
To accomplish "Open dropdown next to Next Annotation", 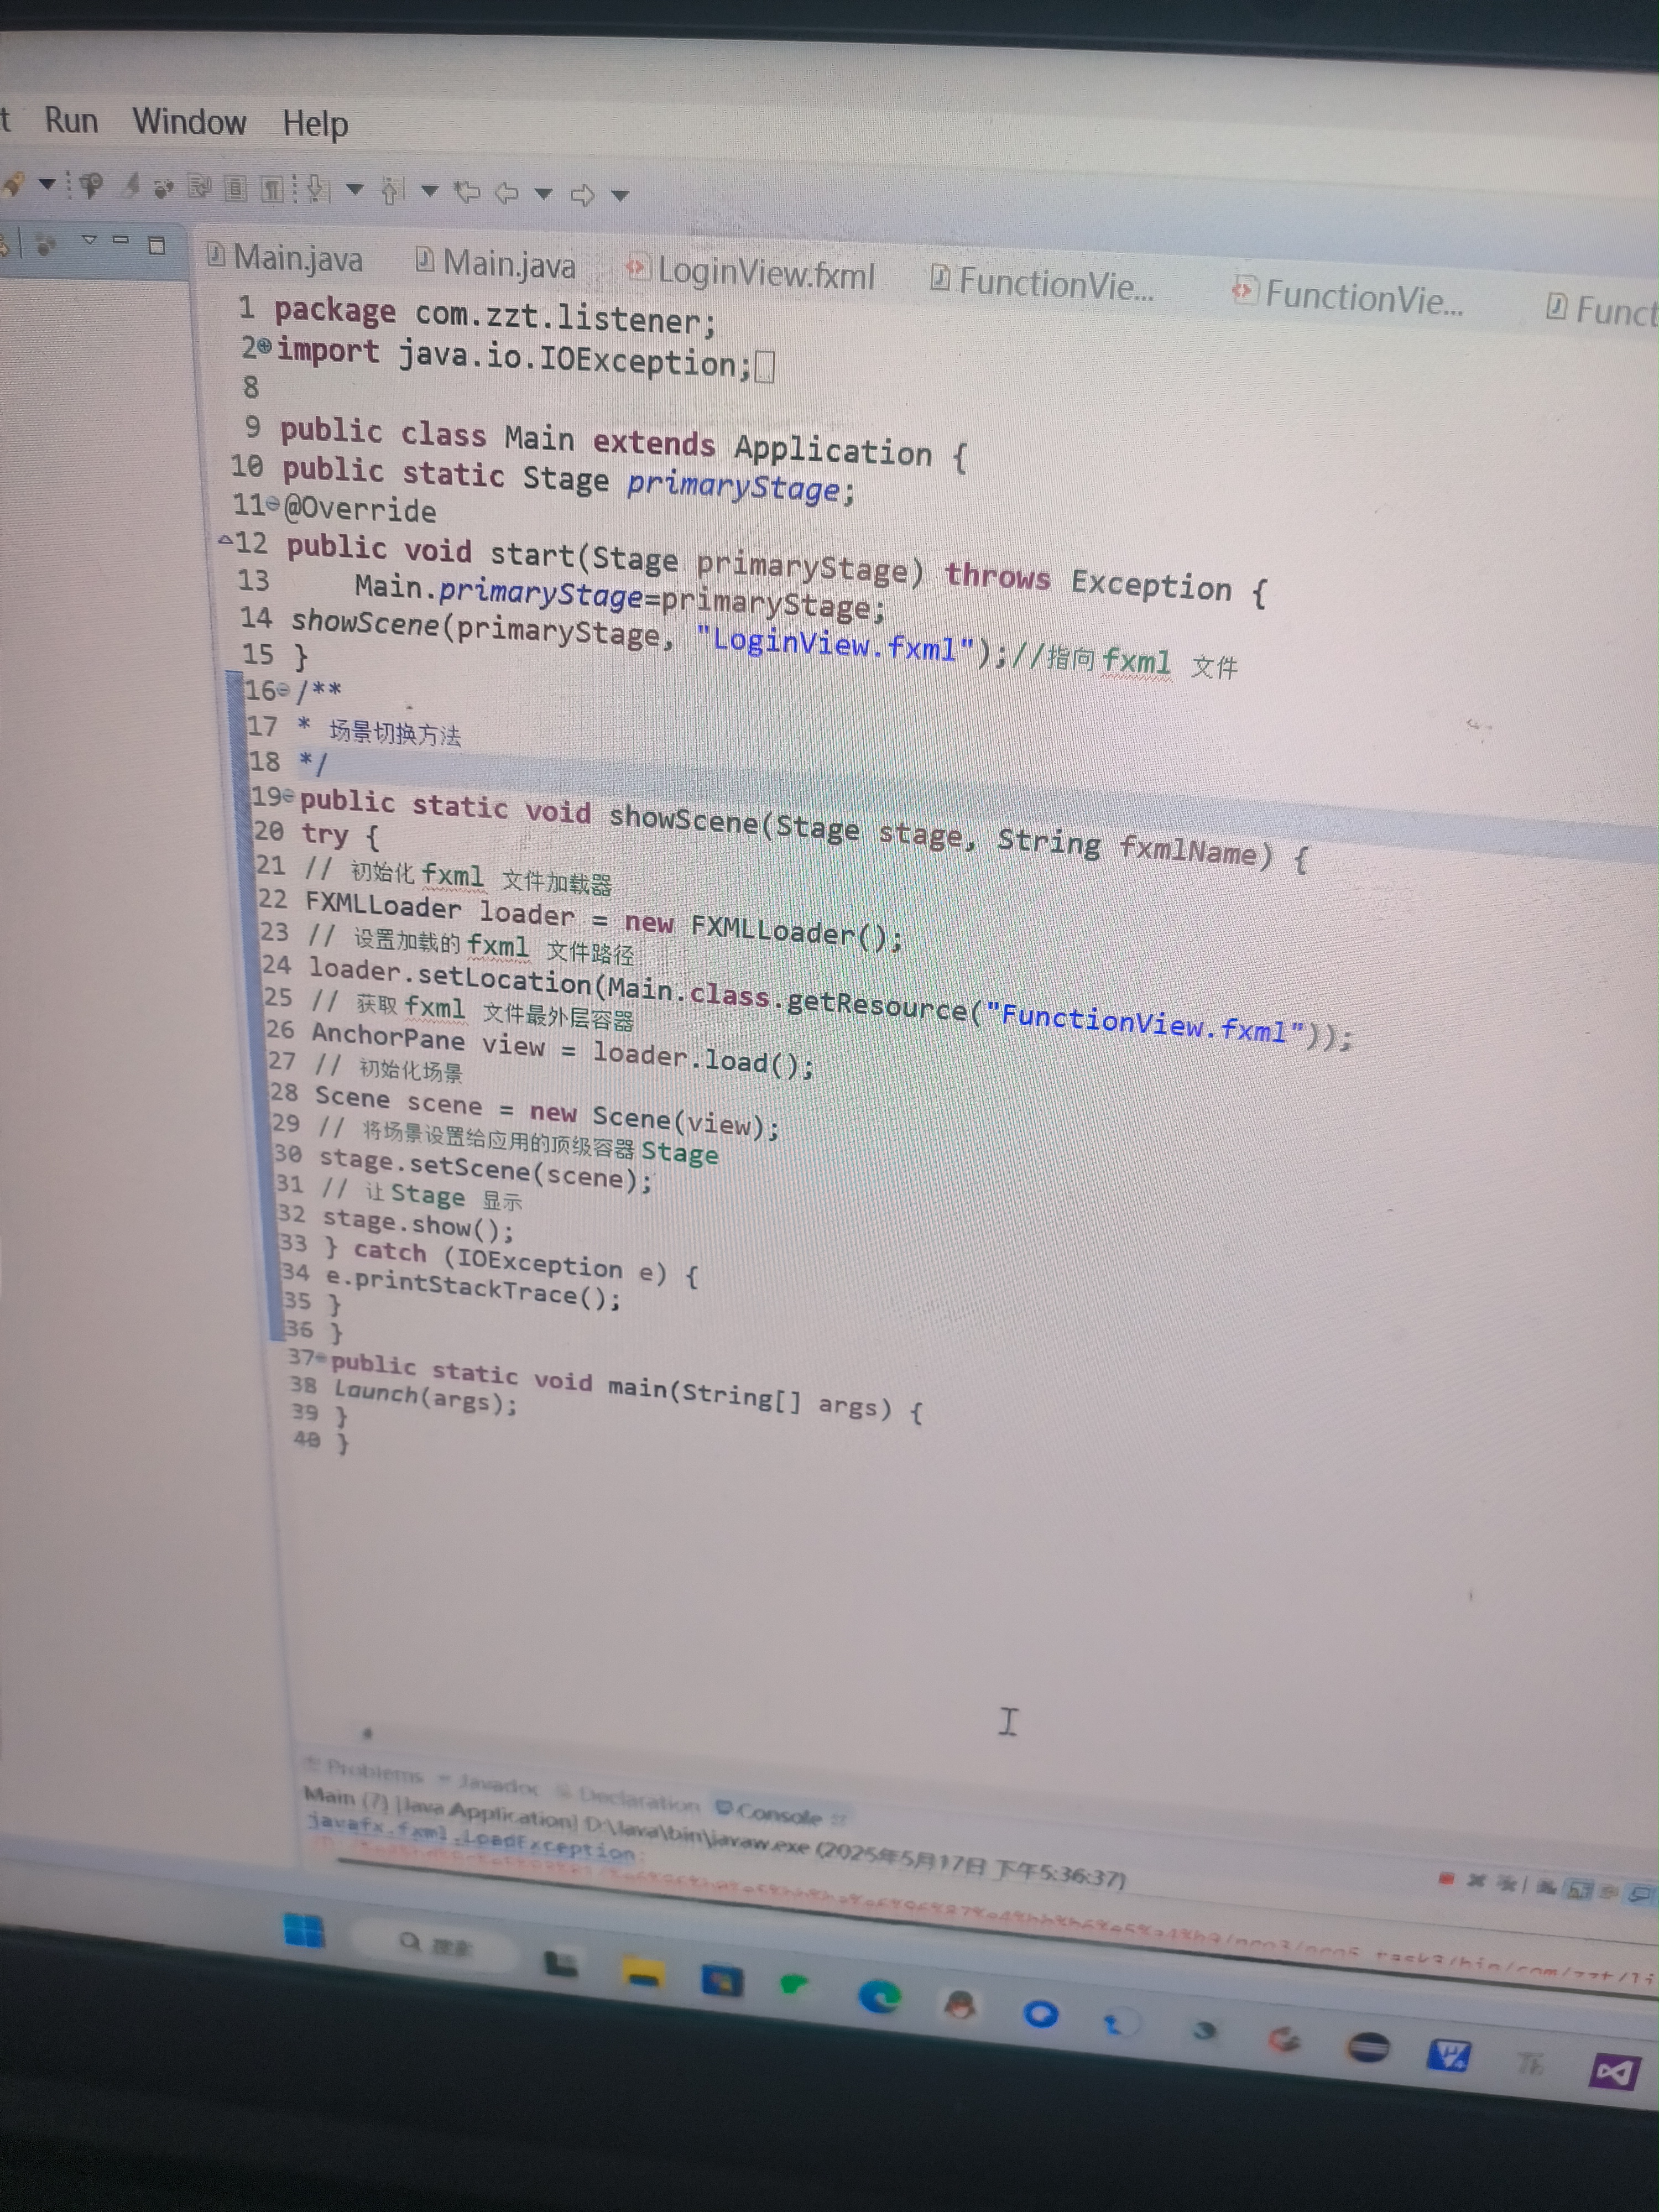I will 354,189.
